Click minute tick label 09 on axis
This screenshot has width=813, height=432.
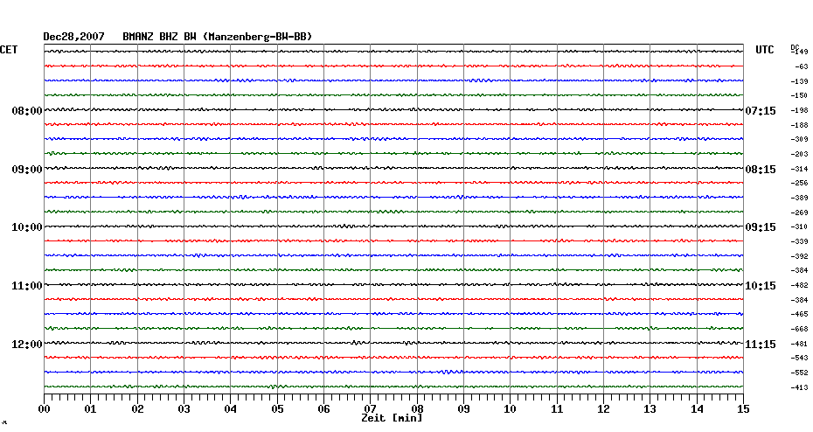(x=463, y=408)
